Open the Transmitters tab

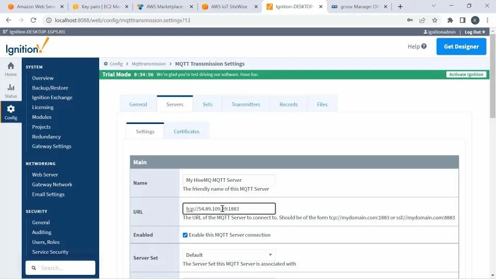246,104
